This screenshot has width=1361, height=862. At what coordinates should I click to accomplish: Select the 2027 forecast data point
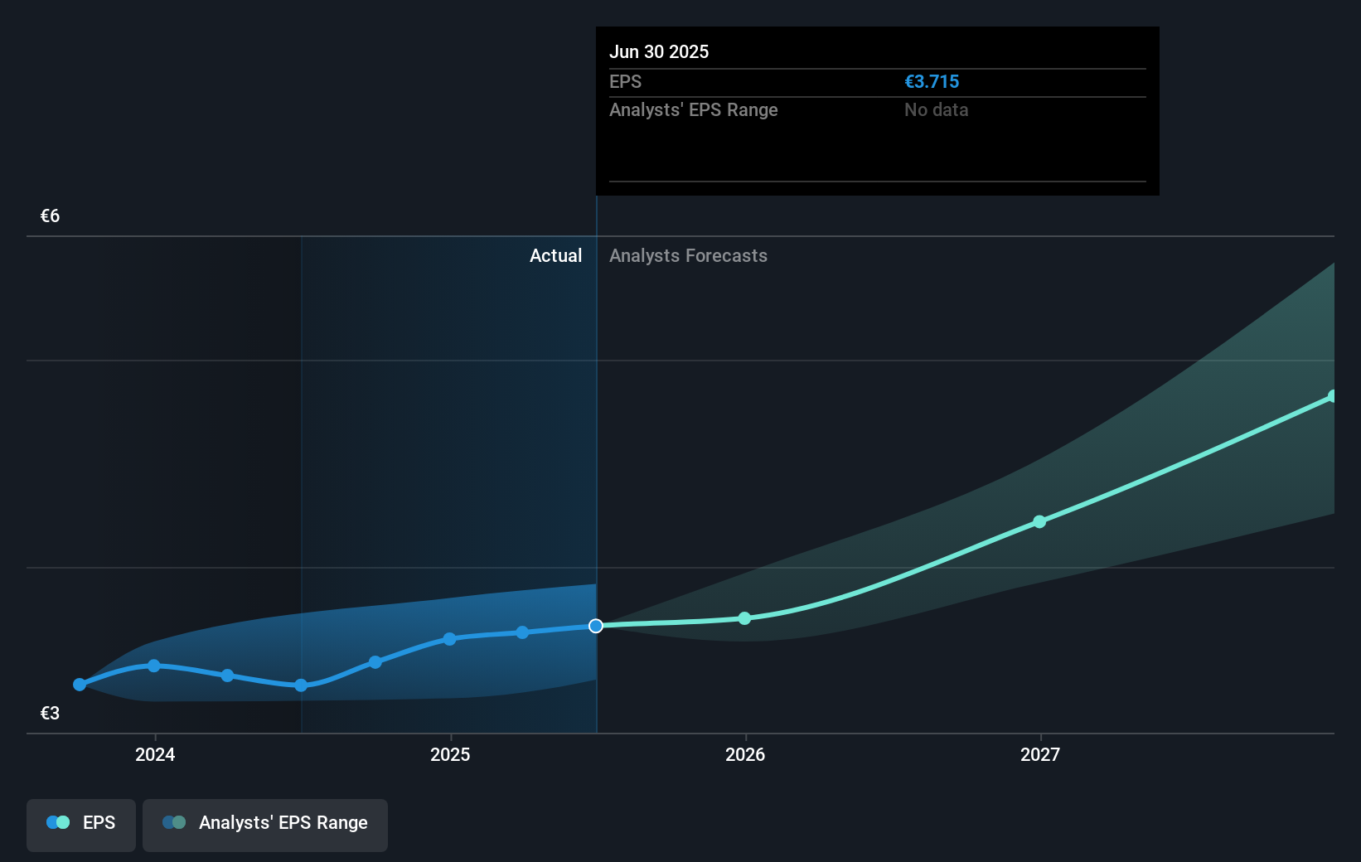coord(1039,521)
